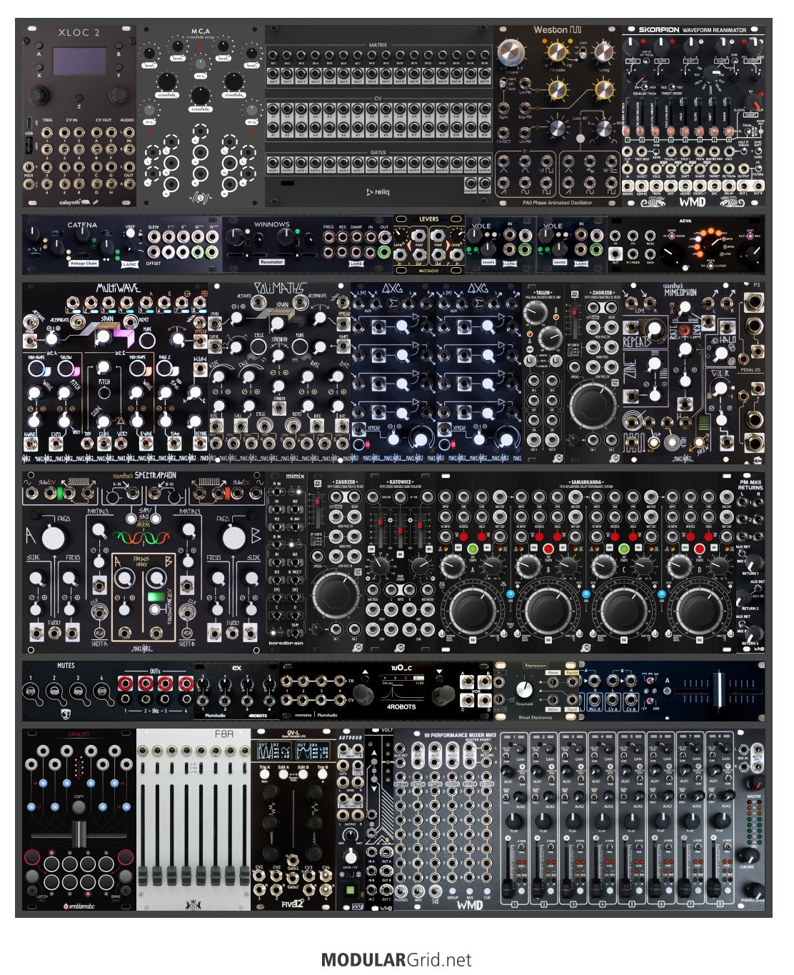Screen dimensions: 794x975
Task: Click the ADVA module title
Action: tap(685, 221)
